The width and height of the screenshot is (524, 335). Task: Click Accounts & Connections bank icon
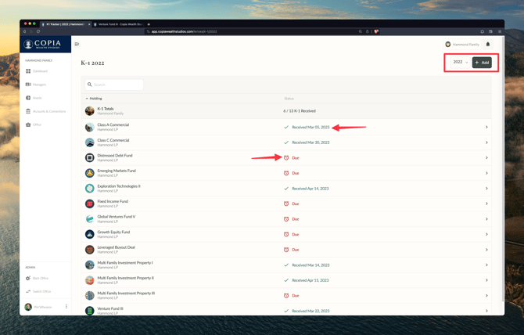tap(28, 111)
